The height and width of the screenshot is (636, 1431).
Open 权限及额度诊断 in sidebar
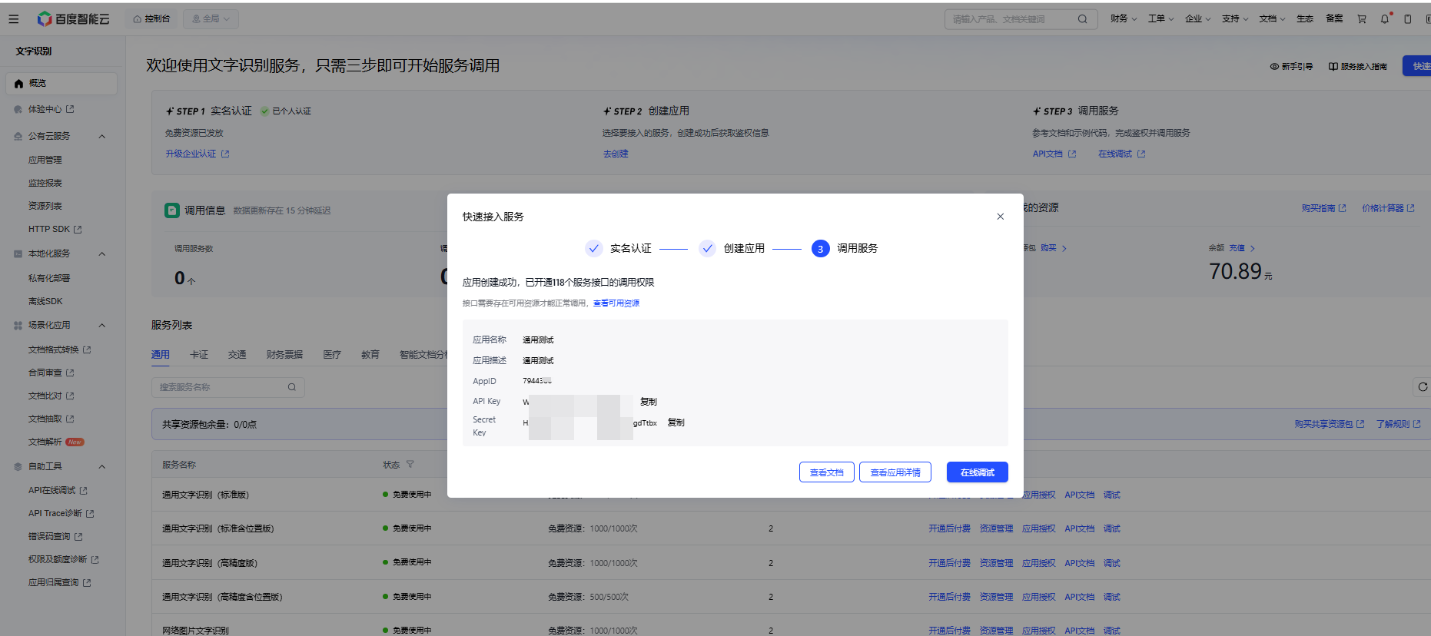point(63,560)
